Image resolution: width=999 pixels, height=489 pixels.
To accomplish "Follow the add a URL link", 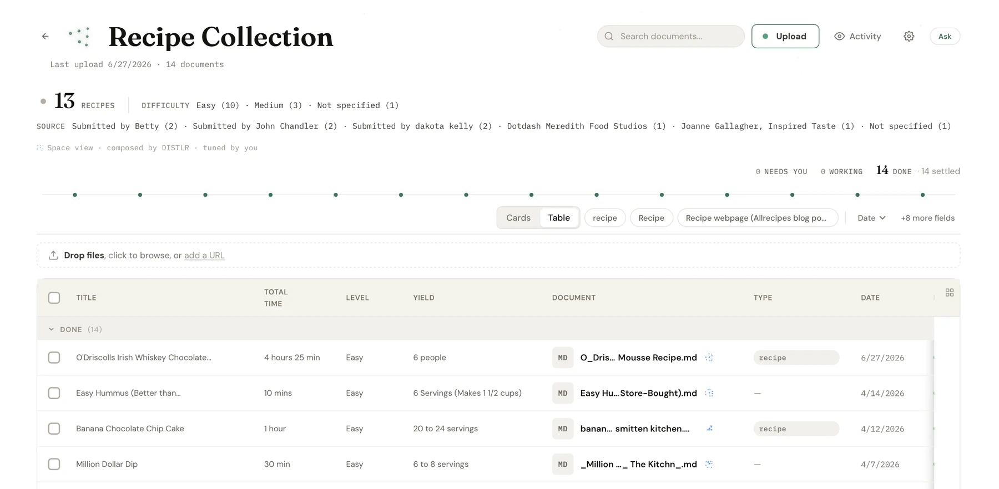I will point(204,256).
